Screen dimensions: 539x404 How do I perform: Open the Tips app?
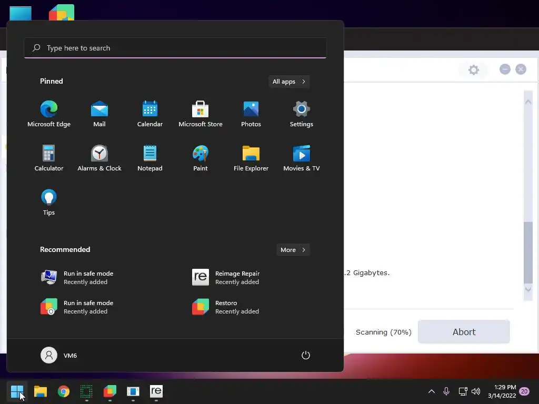click(49, 203)
